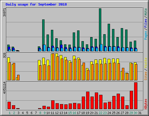Image resolution: width=149 pixels, height=116 pixels.
Task: Click the orange Sites bar for day 11
Action: 53,67
